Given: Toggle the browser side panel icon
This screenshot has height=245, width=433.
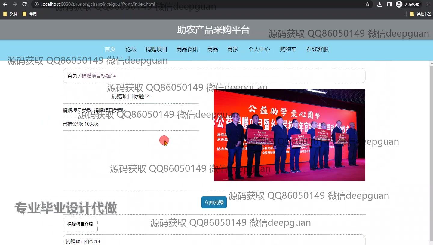Looking at the screenshot, I should 389,4.
